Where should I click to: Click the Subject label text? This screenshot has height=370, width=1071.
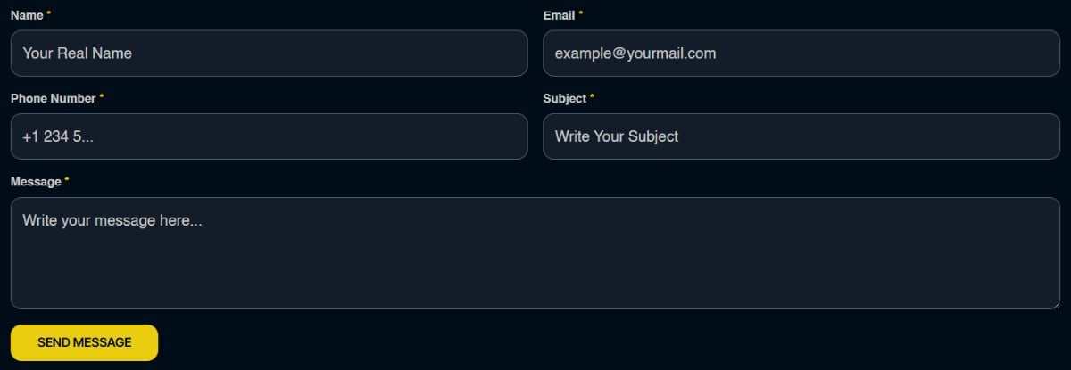[x=565, y=98]
